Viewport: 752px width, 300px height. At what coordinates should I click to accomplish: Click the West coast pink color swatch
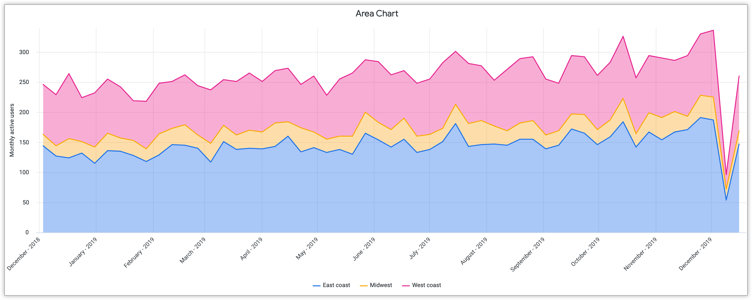(x=406, y=286)
